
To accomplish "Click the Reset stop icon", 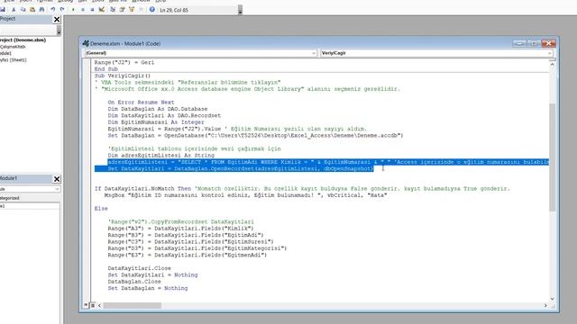I will coord(92,10).
